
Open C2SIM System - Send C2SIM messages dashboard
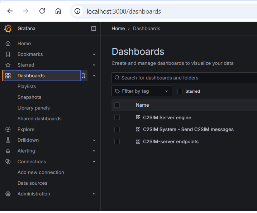(188, 130)
